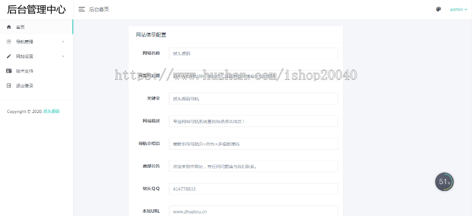Screen dimensions: 472x216
Task: Click the Copyright © 2020 text
Action: 24,111
